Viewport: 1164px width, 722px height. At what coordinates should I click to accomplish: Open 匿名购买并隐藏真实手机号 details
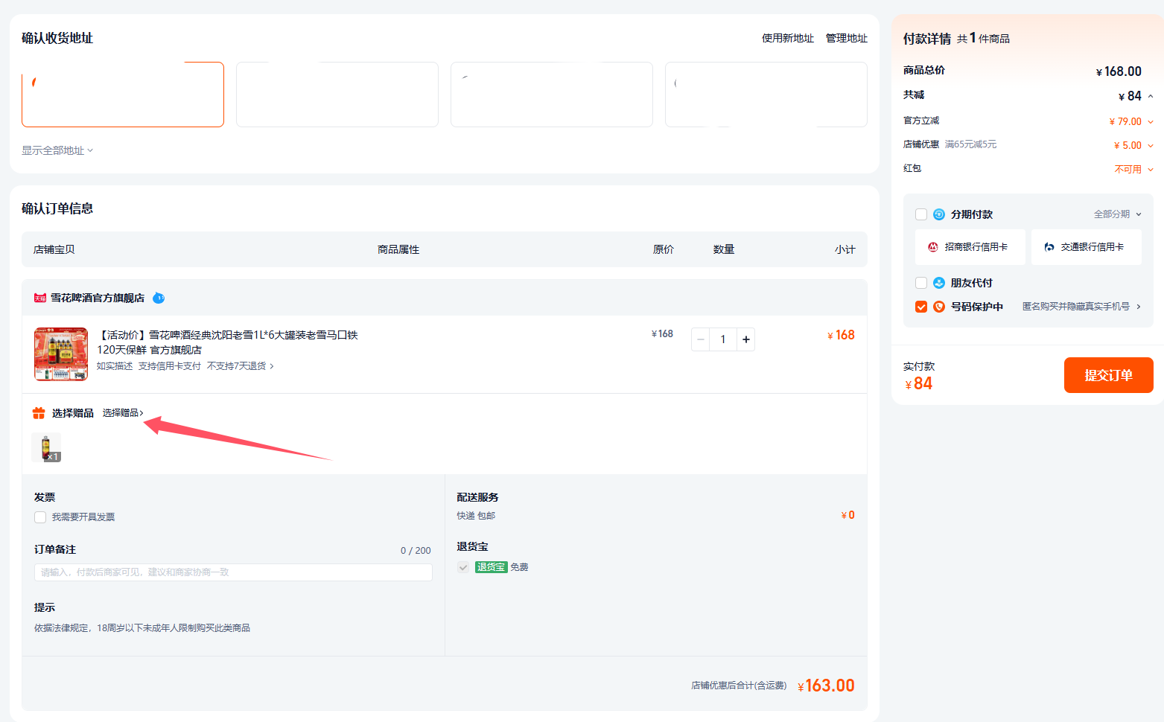[1081, 307]
